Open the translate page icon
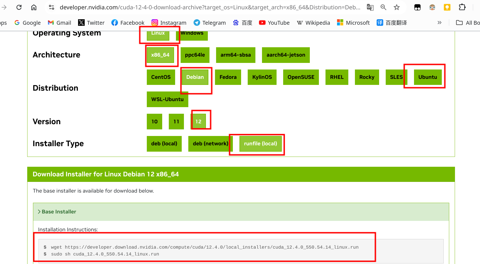480x264 pixels. pyautogui.click(x=370, y=7)
